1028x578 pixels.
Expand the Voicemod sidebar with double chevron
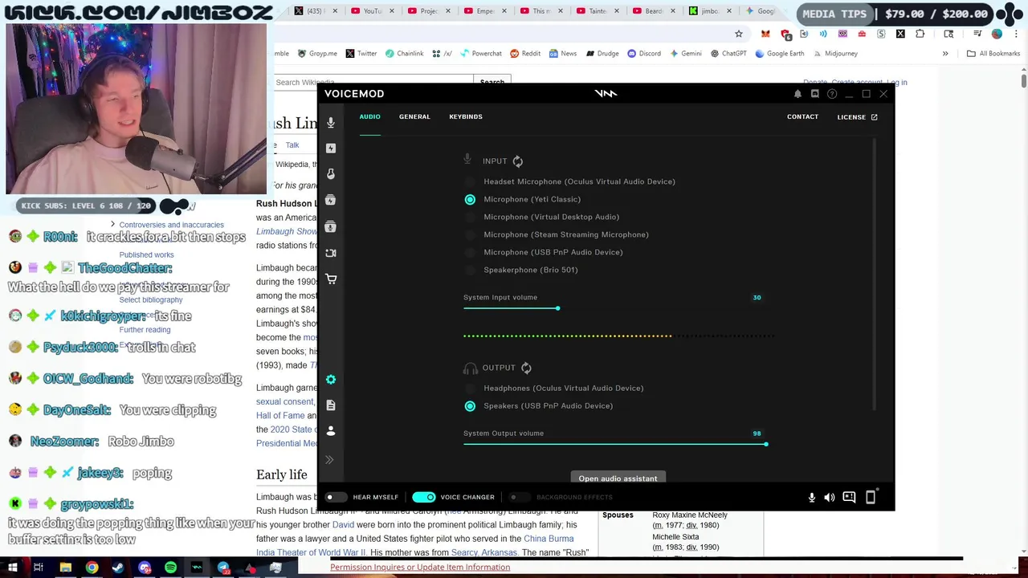(x=329, y=460)
